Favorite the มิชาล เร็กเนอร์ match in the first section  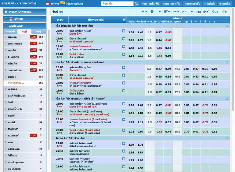tap(124, 39)
